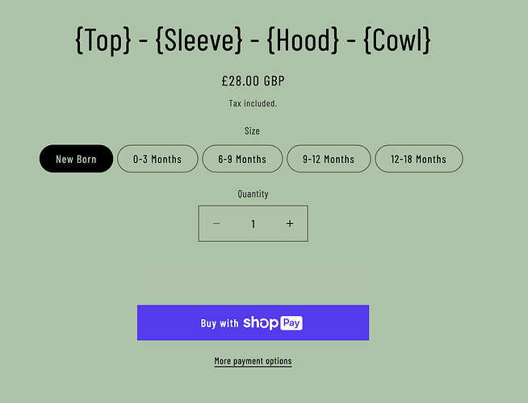The height and width of the screenshot is (403, 528).
Task: Click the Tax included note
Action: coord(253,103)
